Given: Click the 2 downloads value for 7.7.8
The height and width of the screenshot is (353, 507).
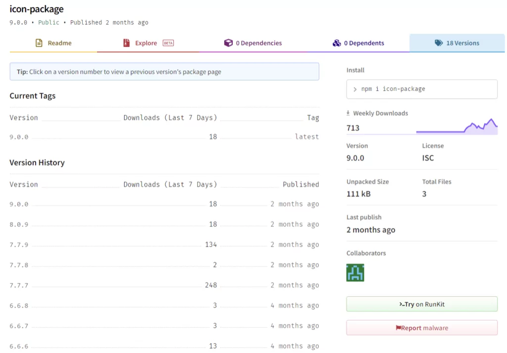Looking at the screenshot, I should pyautogui.click(x=215, y=265).
